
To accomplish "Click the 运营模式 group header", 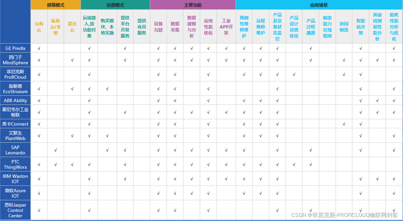I will pyautogui.click(x=115, y=5).
